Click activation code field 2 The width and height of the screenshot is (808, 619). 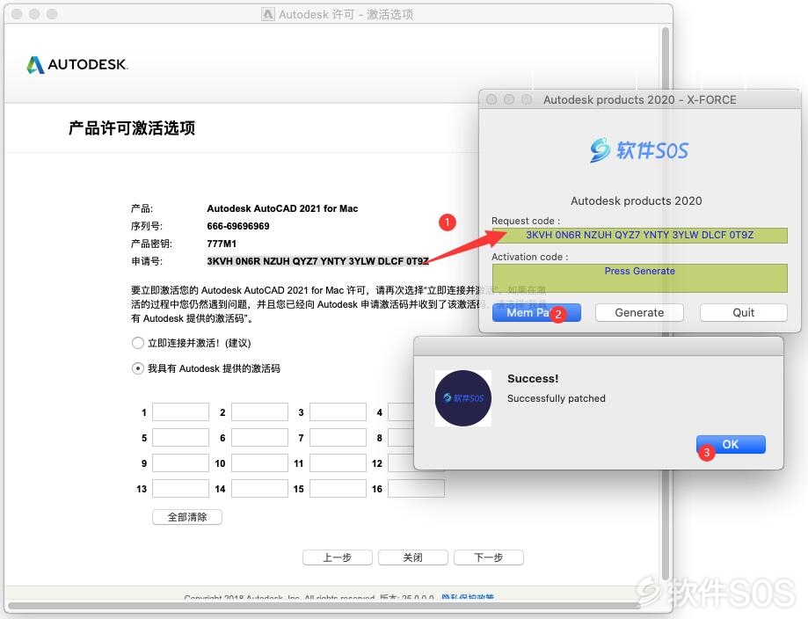(259, 412)
